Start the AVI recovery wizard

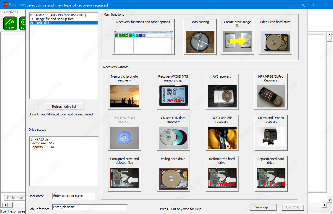222,91
